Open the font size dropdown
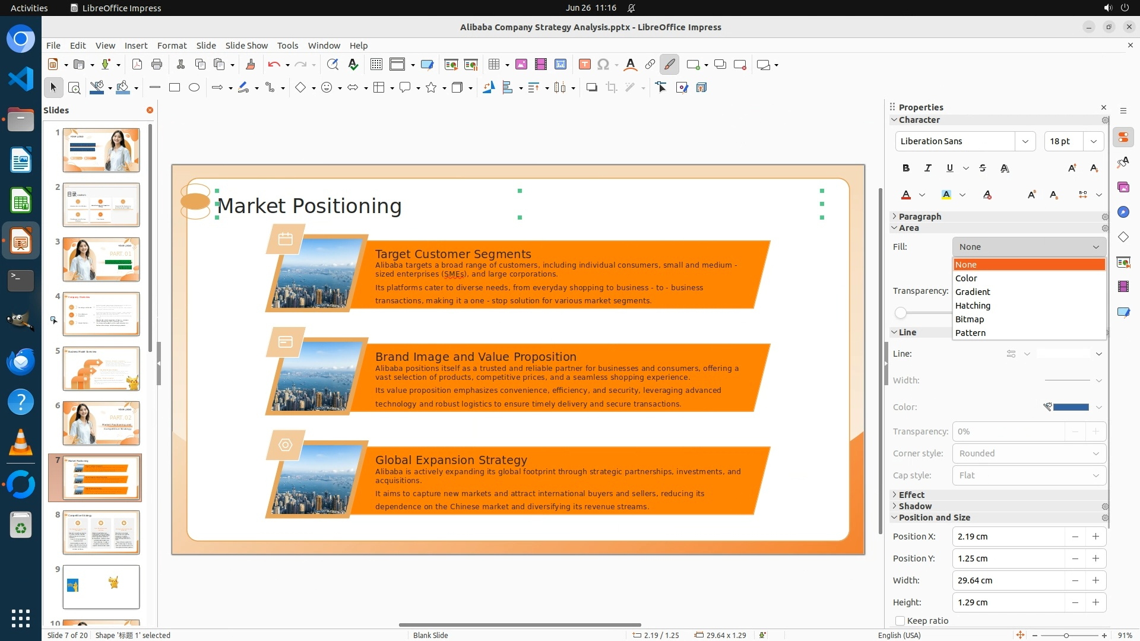This screenshot has height=641, width=1140. tap(1093, 141)
